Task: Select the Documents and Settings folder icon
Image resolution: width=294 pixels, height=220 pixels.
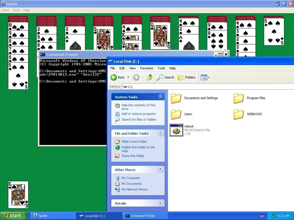Action: 176,99
